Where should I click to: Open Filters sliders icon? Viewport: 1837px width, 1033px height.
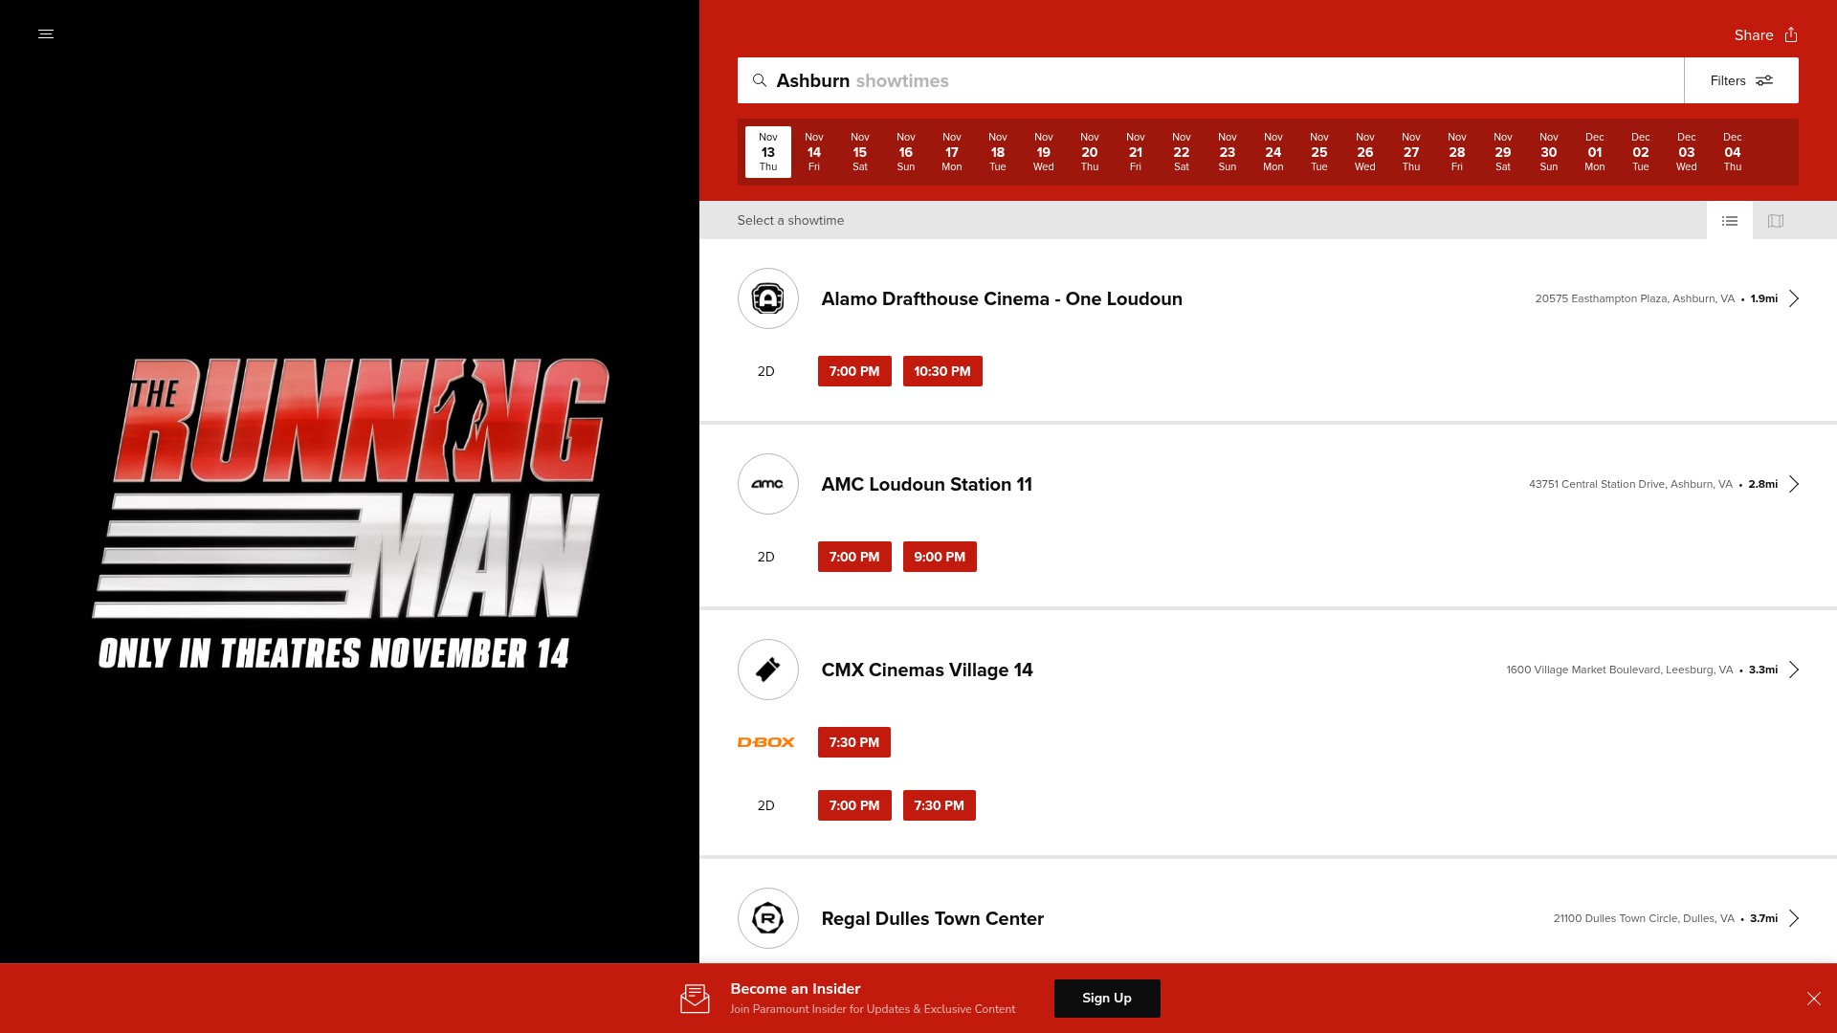click(x=1764, y=80)
